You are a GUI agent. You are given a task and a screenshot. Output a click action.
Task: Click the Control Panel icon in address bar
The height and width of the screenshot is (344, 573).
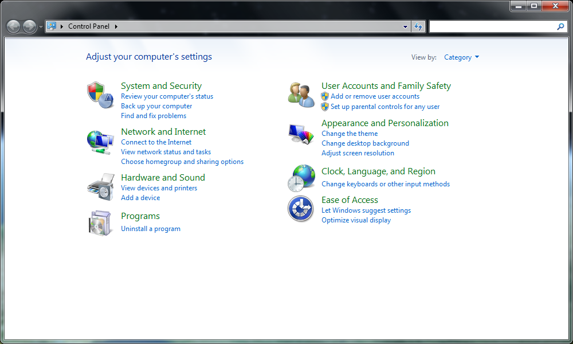[52, 26]
